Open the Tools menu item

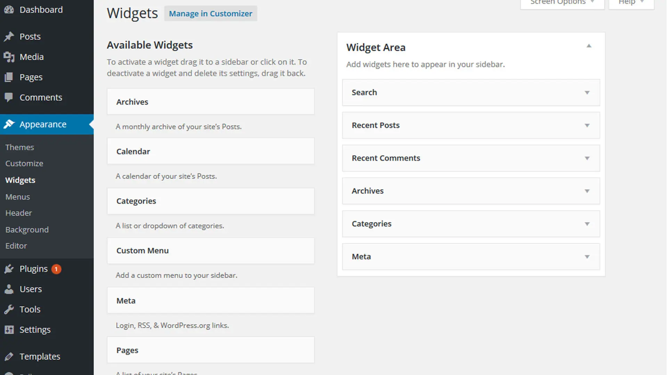[47, 309]
